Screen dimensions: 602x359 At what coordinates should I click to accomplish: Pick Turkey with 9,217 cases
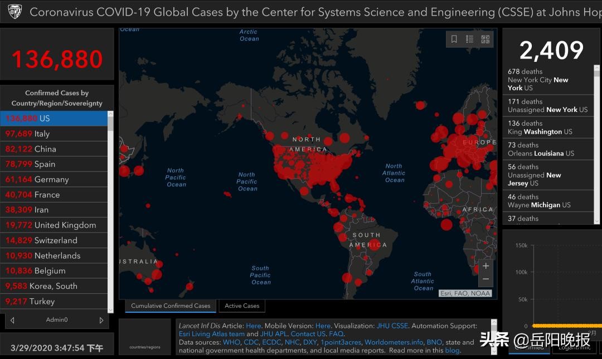pyautogui.click(x=54, y=302)
